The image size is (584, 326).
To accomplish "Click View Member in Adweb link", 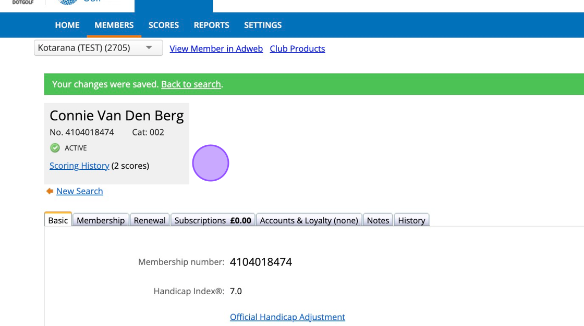I will (x=216, y=48).
